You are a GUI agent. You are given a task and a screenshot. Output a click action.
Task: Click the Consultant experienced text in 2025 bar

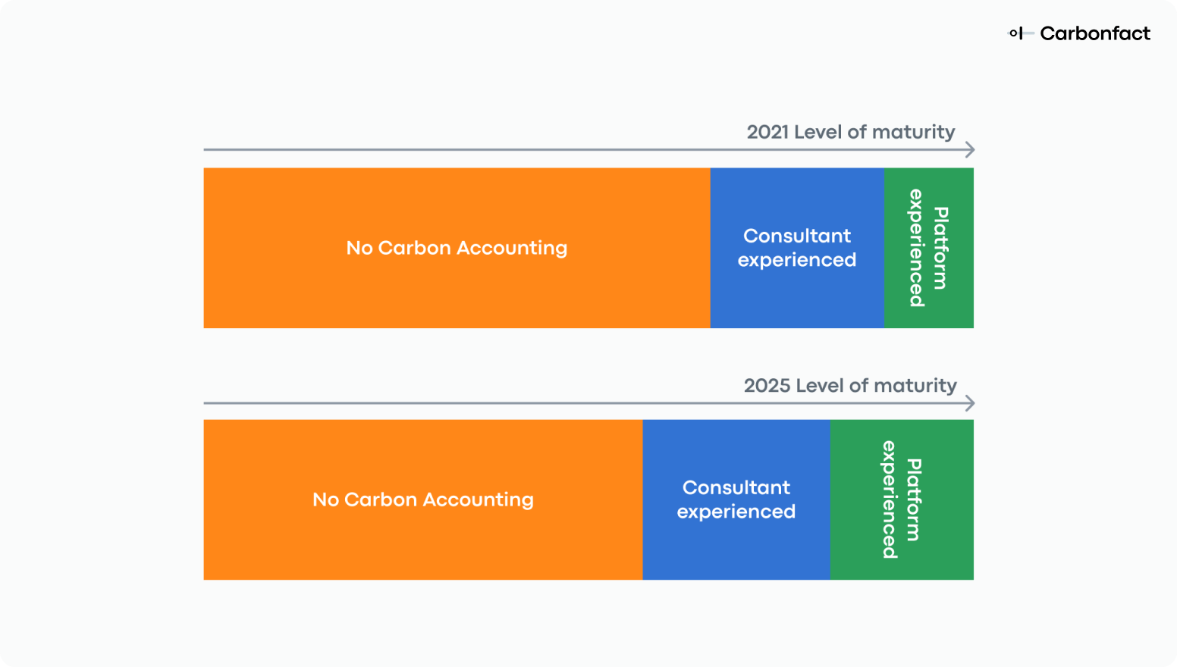(736, 499)
